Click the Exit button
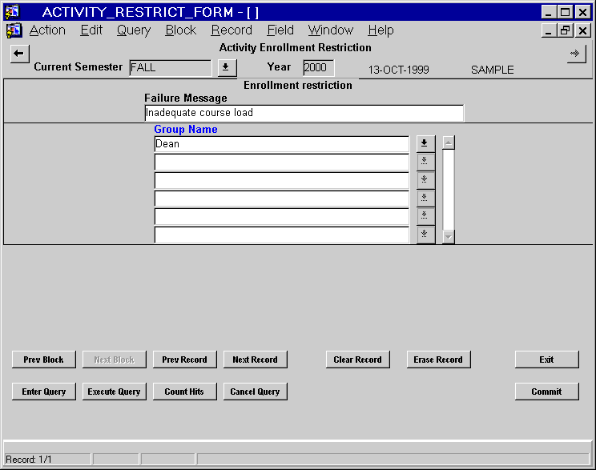Viewport: 596px width, 470px height. [547, 360]
